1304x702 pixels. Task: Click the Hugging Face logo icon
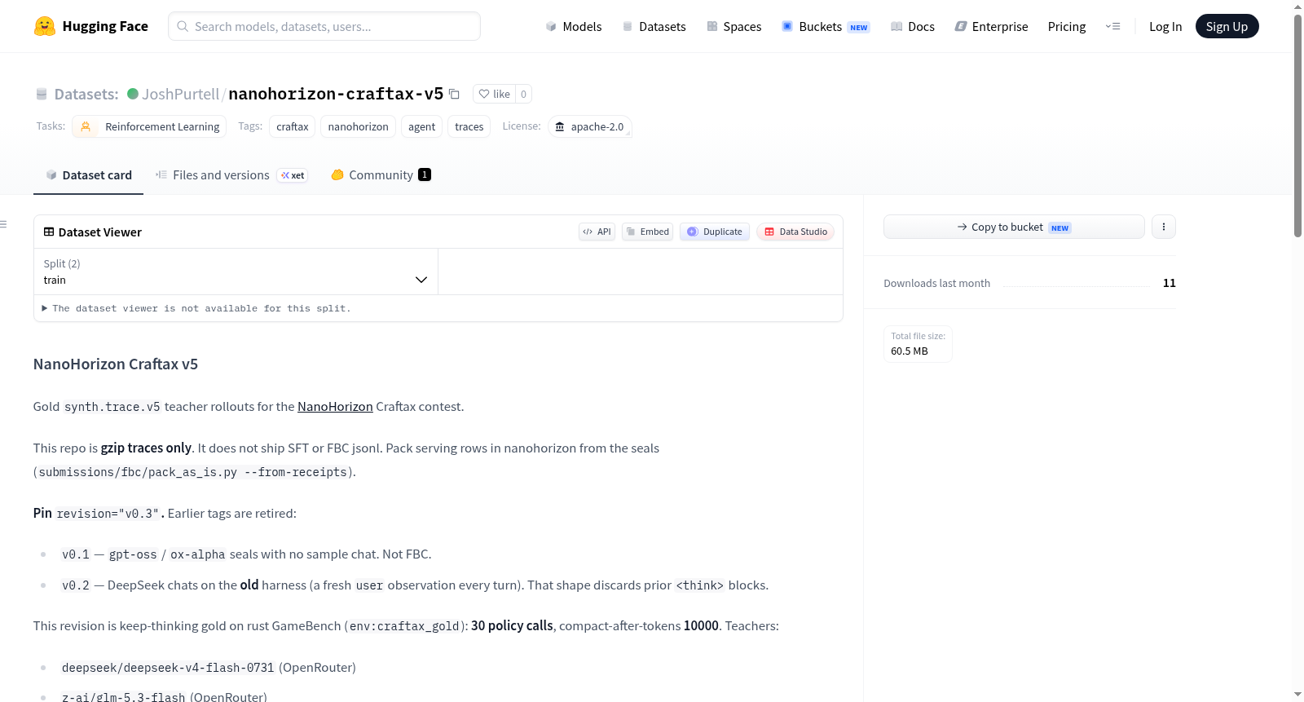[x=45, y=26]
